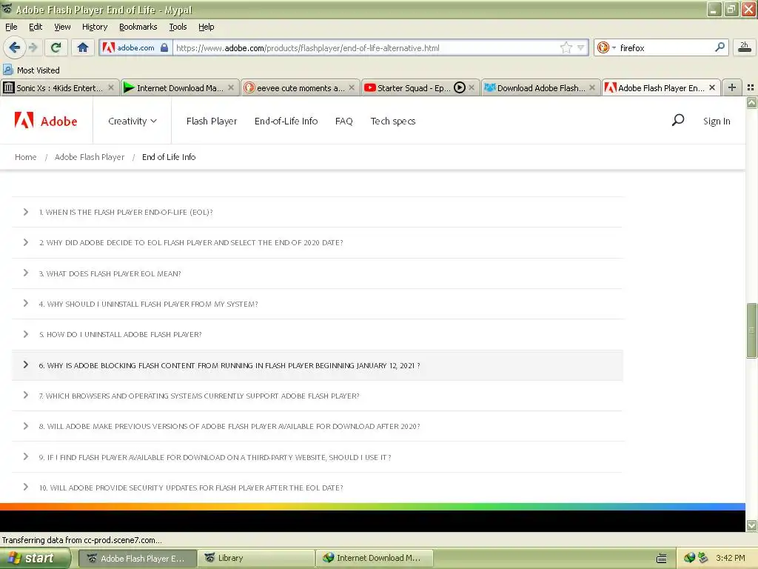Switch to the Sonic Xs 4Kids tab
Viewport: 758px width, 569px height.
pyautogui.click(x=59, y=87)
